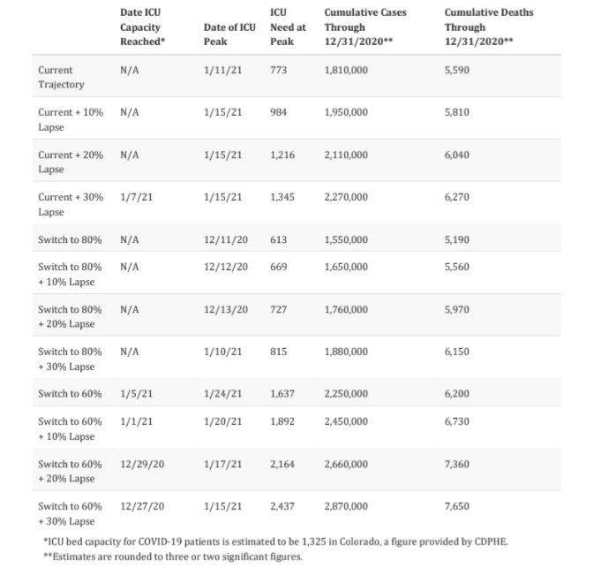This screenshot has width=594, height=568.
Task: Select the 'Current Trajectory' row label
Action: tap(61, 77)
